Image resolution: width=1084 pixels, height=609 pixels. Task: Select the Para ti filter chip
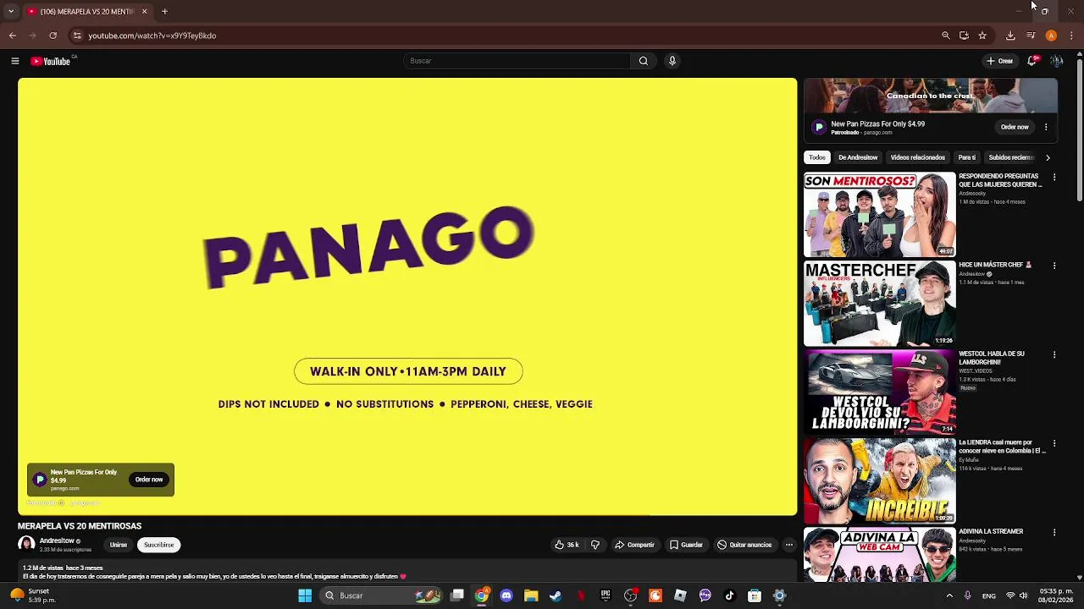[966, 157]
